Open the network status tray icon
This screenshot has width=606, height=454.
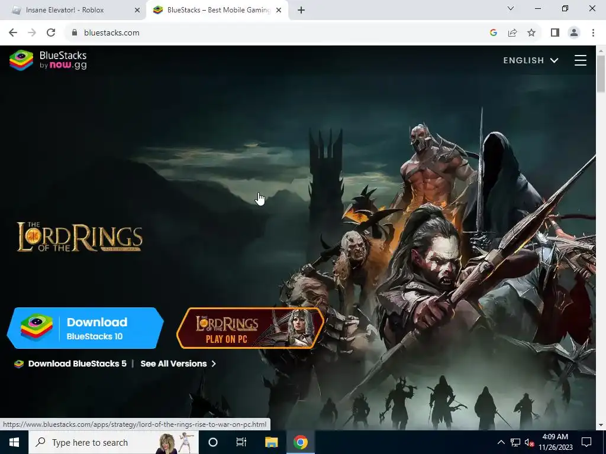[x=515, y=442]
